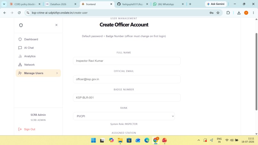Viewport: 258px width, 145px height.
Task: Focus the Badge Number input field
Action: click(x=127, y=98)
